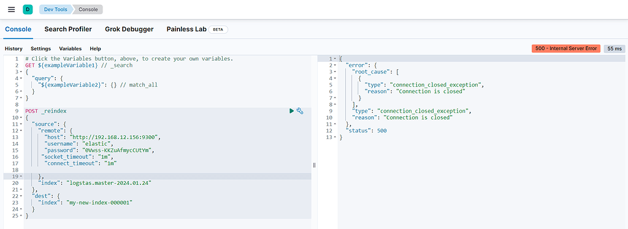Open the wrench request options menu
This screenshot has width=628, height=229.
coord(299,111)
